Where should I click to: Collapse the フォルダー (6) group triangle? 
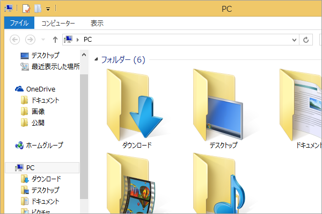(96, 59)
